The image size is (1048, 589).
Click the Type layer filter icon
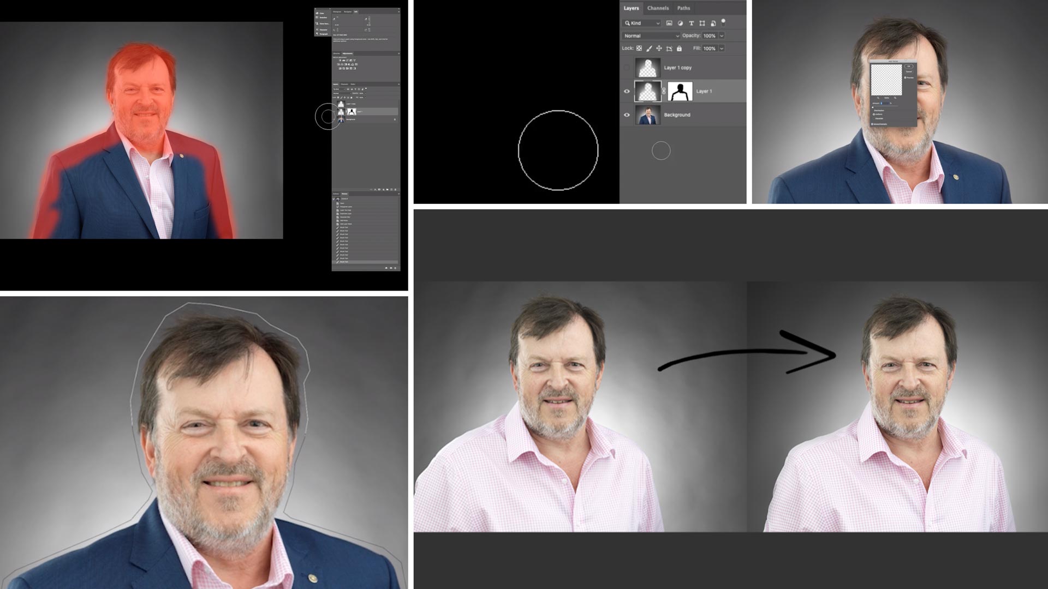(x=692, y=23)
